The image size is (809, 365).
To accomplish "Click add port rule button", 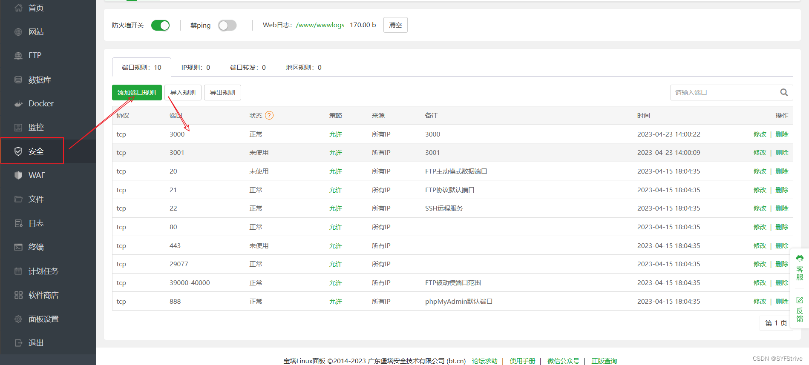I will (137, 92).
